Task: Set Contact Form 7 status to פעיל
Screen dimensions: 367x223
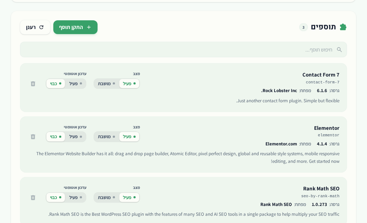Action: click(x=129, y=83)
